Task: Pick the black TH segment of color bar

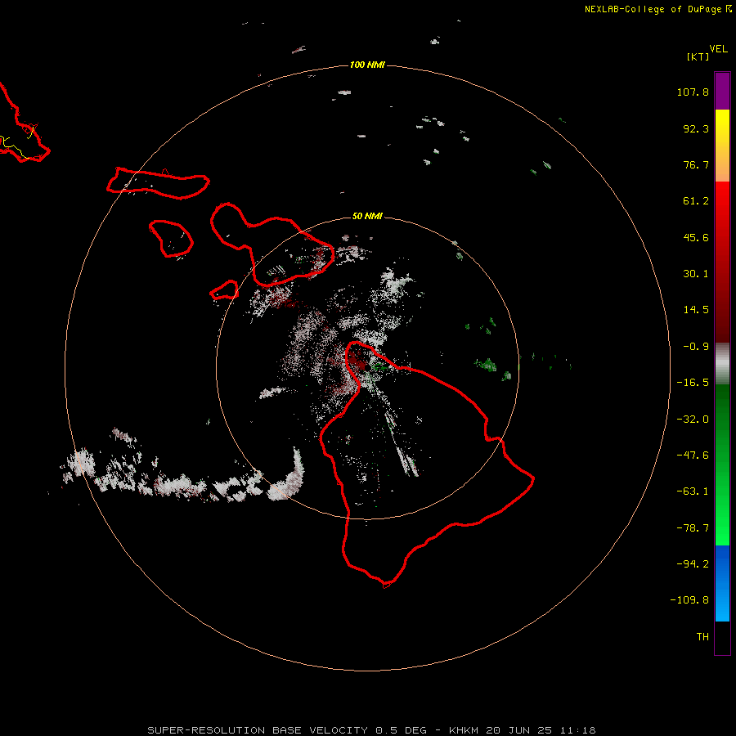Action: coord(722,637)
